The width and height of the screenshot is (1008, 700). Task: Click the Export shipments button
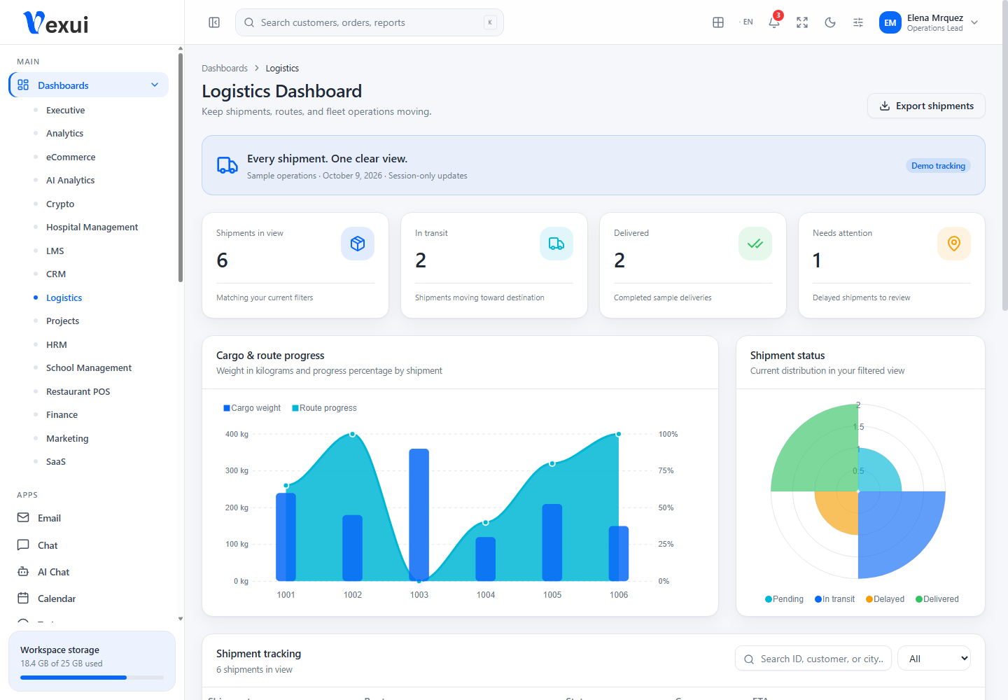926,106
